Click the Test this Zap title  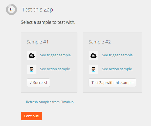point(37,10)
